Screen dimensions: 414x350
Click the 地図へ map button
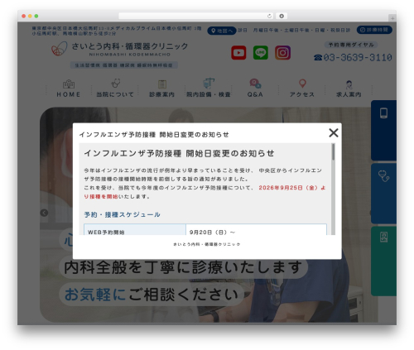pos(222,31)
